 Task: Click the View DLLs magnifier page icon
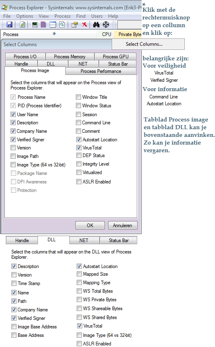pos(62,25)
